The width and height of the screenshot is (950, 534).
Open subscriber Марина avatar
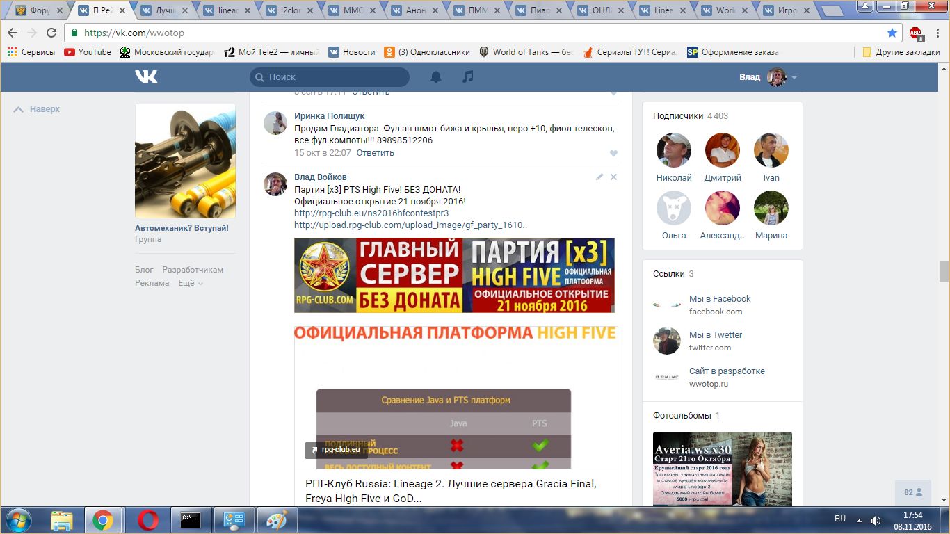click(771, 208)
